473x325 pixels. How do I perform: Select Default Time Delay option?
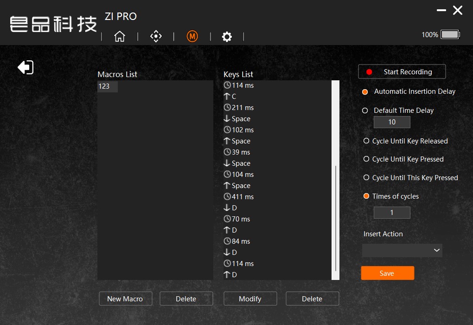pyautogui.click(x=365, y=110)
